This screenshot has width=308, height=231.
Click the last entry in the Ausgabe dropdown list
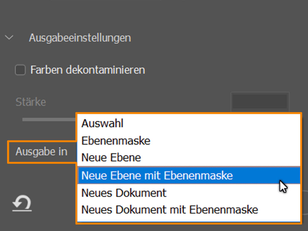188,209
